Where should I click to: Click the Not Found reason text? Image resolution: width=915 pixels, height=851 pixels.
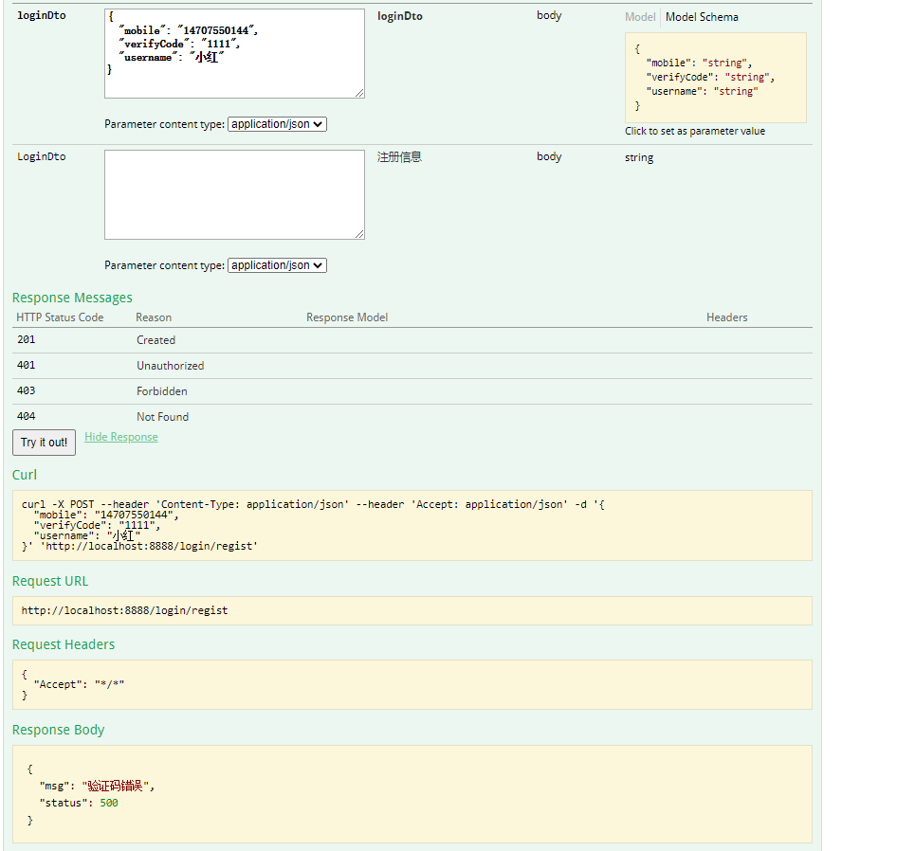[163, 417]
